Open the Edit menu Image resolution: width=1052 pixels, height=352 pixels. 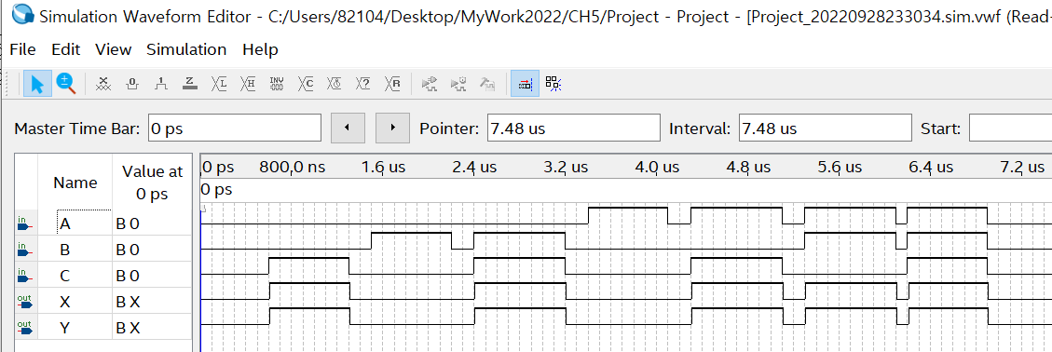click(66, 49)
